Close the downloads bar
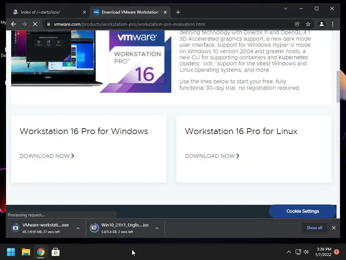346x260 pixels. point(333,228)
